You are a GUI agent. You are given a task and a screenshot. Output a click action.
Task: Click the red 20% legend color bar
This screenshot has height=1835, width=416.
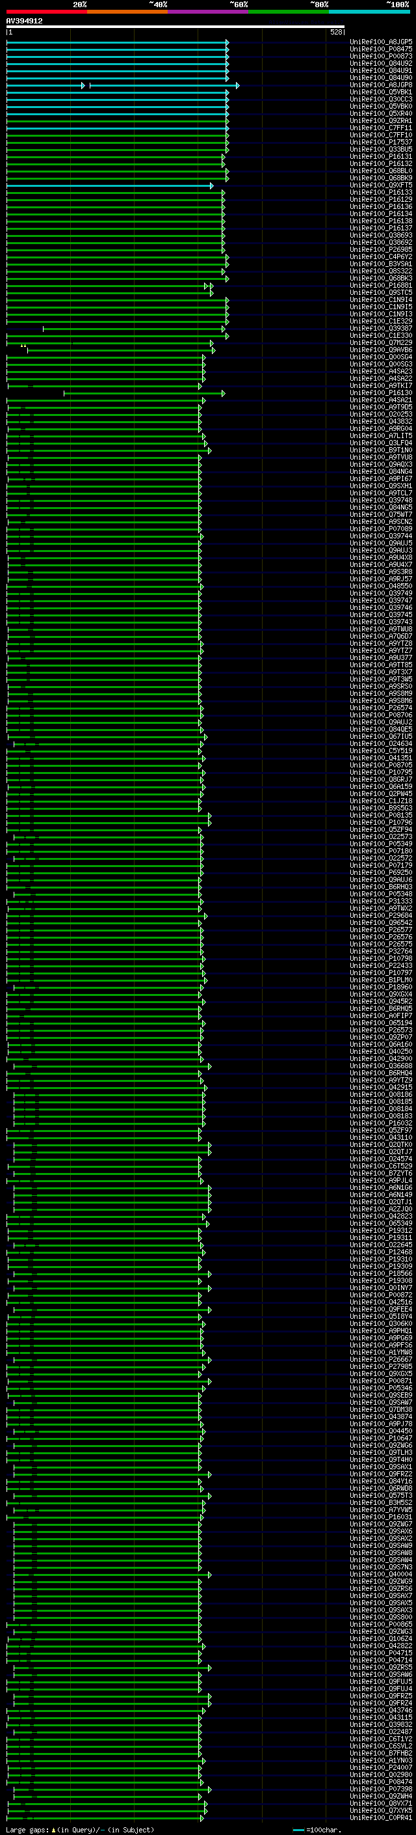(47, 12)
